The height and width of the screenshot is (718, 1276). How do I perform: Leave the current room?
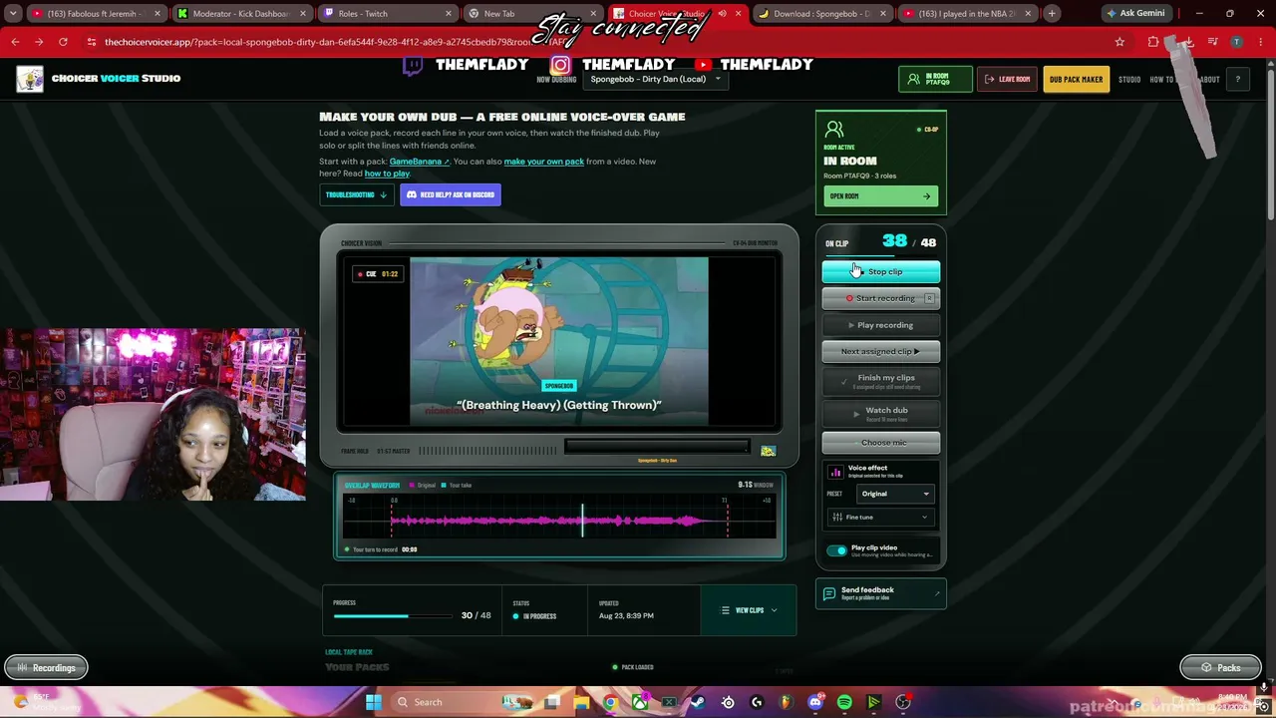[1008, 79]
